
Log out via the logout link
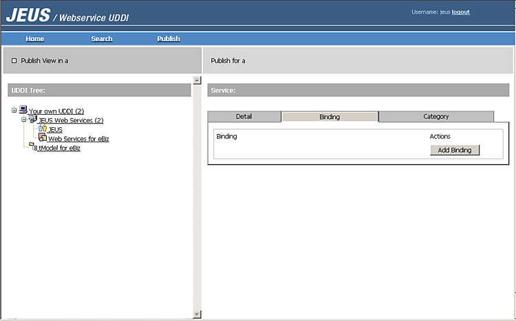point(461,12)
